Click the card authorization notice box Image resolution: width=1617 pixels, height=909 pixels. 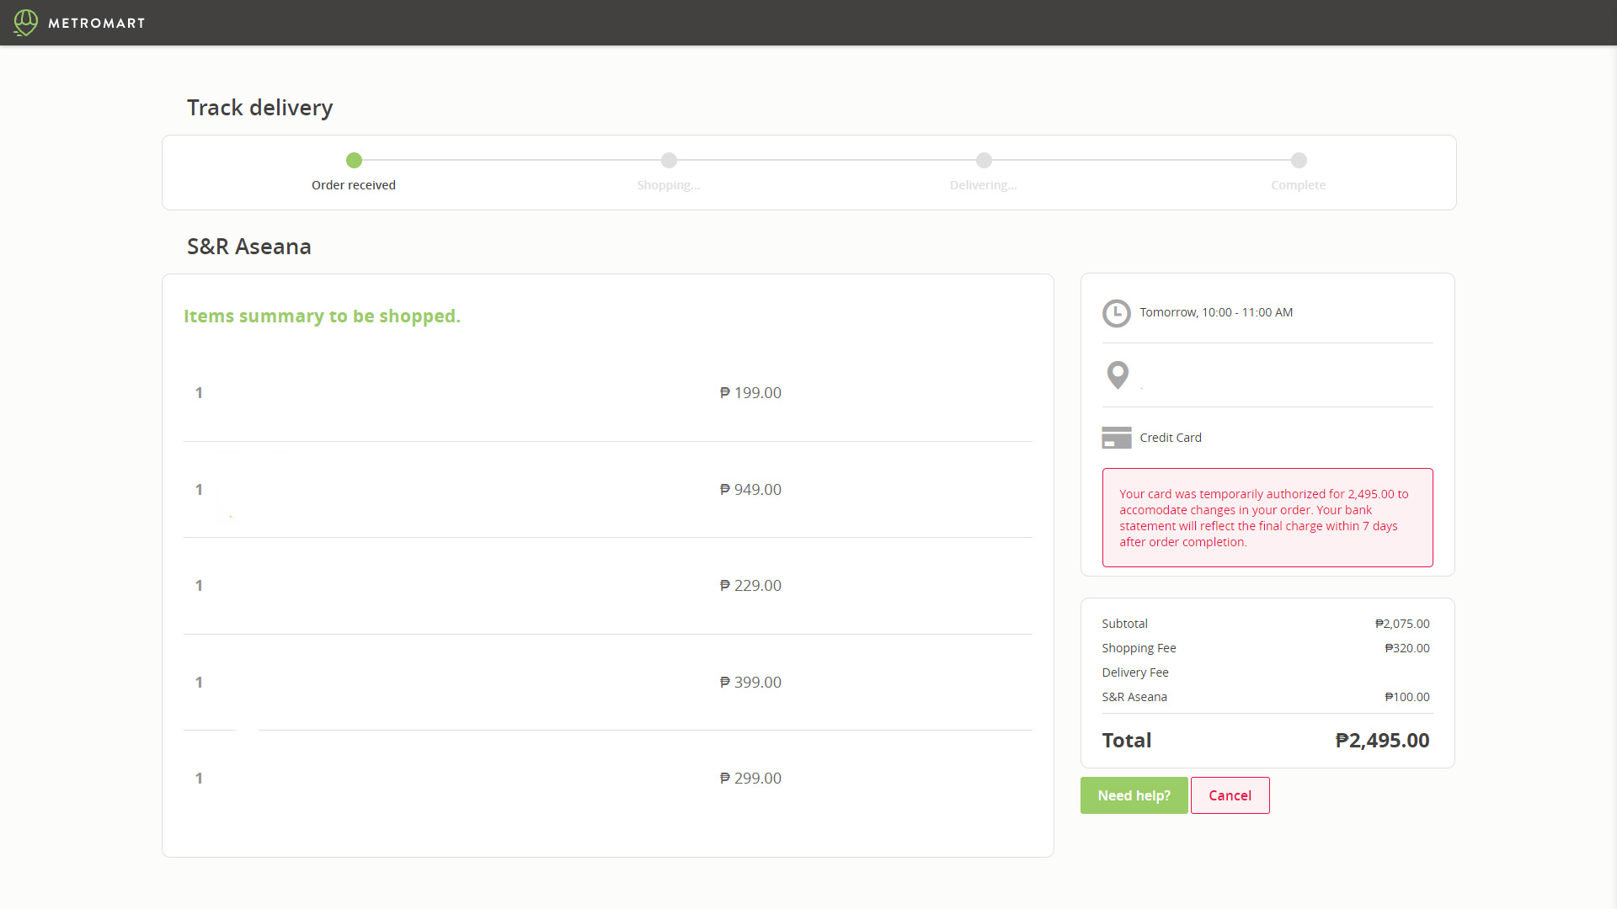tap(1267, 518)
